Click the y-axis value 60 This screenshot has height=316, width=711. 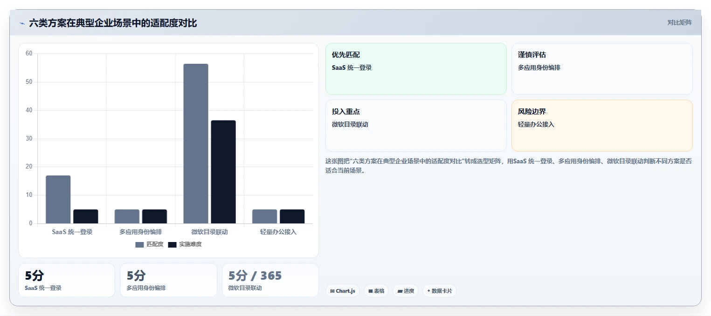[29, 54]
